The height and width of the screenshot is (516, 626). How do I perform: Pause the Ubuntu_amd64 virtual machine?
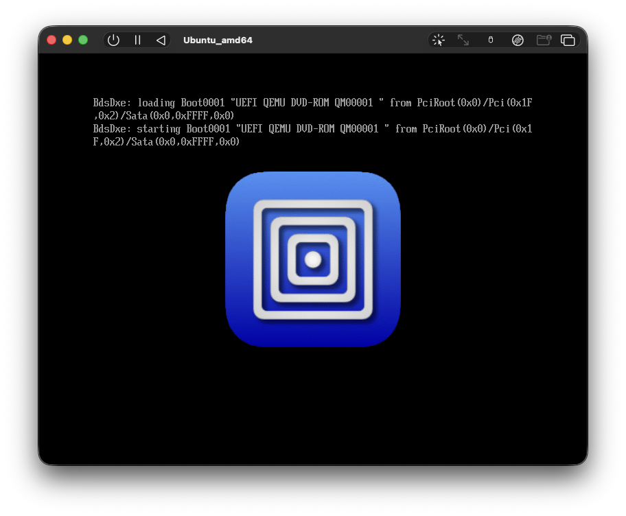(x=137, y=40)
